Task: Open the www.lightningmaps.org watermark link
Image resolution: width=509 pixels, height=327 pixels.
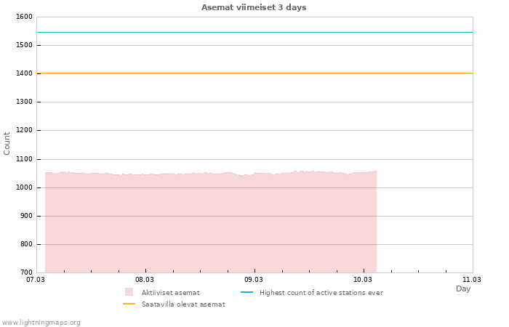Action: point(41,322)
